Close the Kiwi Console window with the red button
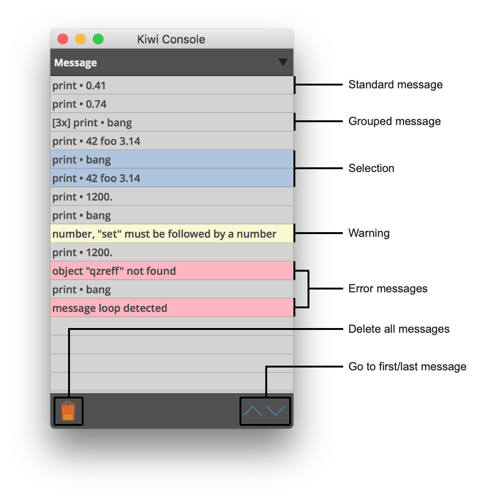The image size is (493, 501). pos(62,39)
